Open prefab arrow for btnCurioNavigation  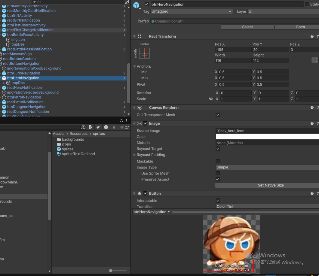(124, 73)
